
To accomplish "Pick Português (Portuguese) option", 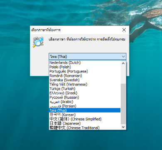I will coord(85,71).
